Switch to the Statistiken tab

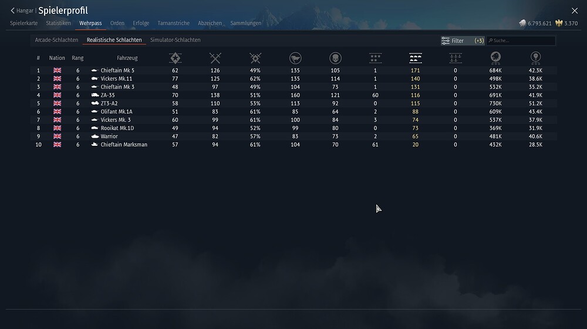pos(58,23)
